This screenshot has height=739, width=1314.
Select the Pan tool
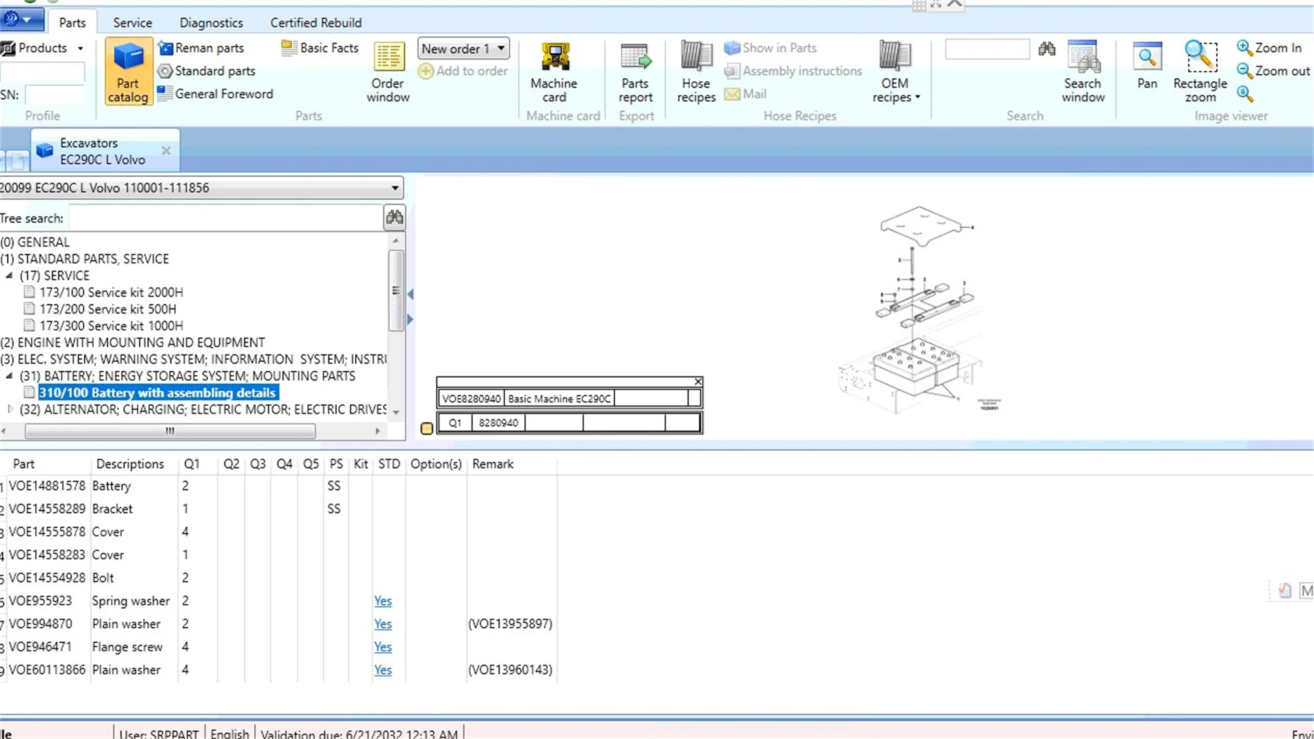coord(1147,66)
